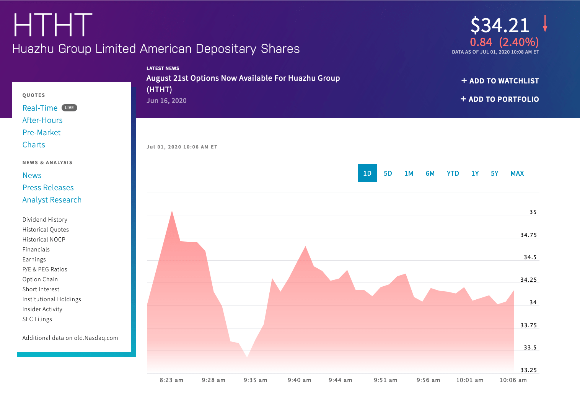Open Analyst Research

(x=52, y=200)
